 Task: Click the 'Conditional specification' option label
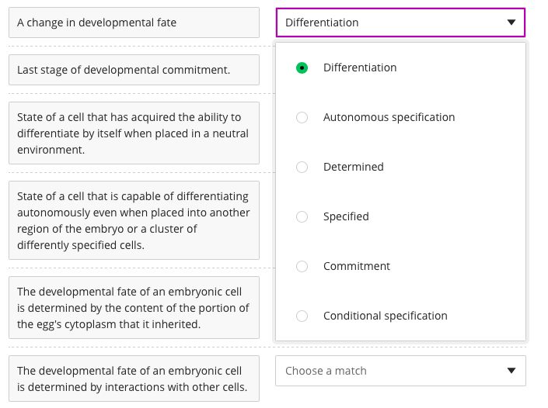point(385,316)
